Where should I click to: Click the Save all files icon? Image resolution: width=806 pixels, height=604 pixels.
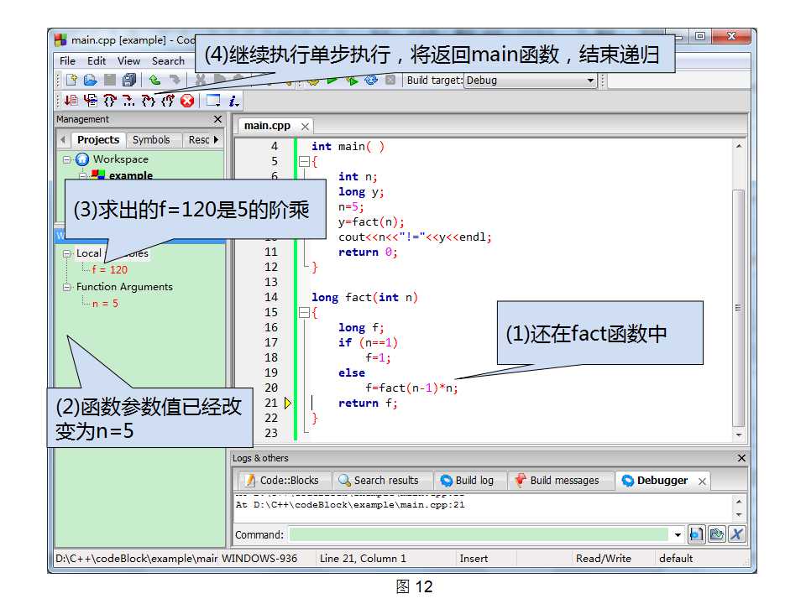[129, 81]
